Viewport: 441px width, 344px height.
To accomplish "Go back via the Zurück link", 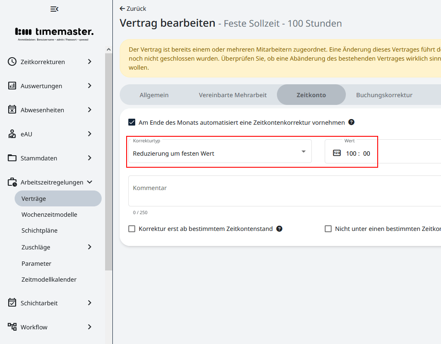I will pyautogui.click(x=133, y=9).
